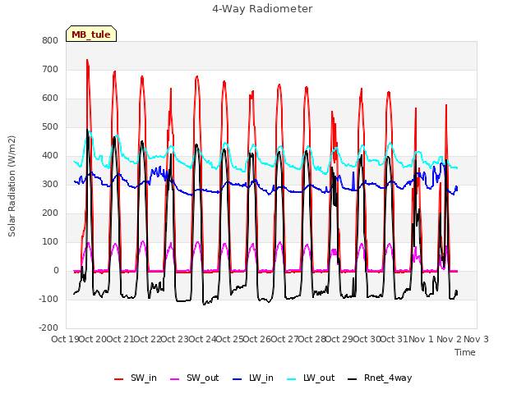Click the Oct 26 x-axis label
The width and height of the screenshot is (526, 394).
257,339
